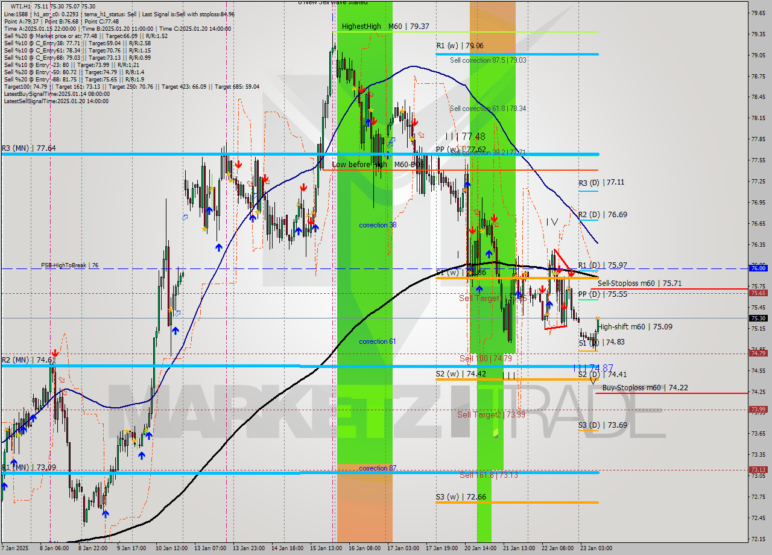Click the red 75.65 price tag on axis
The width and height of the screenshot is (772, 555).
pos(758,293)
